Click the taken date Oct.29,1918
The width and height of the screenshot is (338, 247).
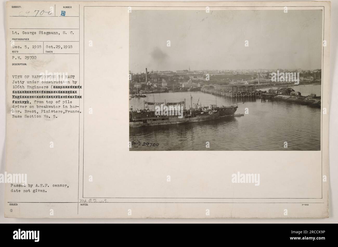[x=59, y=47]
